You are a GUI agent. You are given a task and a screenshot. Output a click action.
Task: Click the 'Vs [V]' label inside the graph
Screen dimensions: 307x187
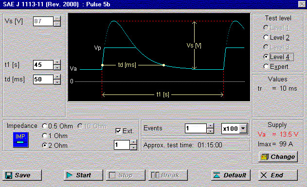[x=194, y=46]
